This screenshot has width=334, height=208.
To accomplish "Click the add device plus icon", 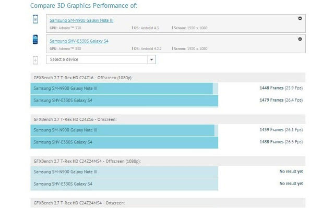I will click(35, 60).
